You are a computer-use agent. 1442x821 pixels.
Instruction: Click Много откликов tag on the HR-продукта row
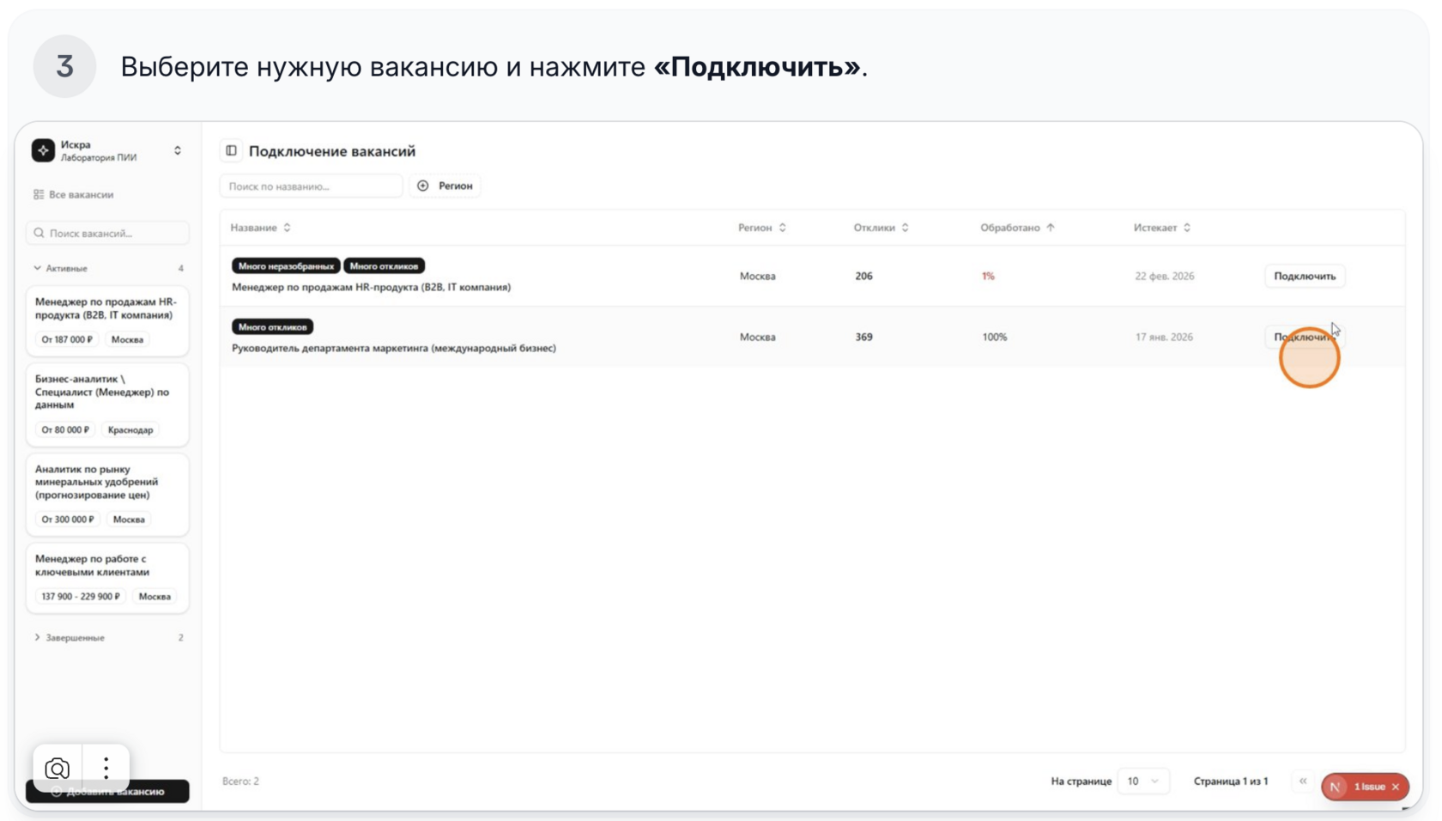(x=384, y=266)
